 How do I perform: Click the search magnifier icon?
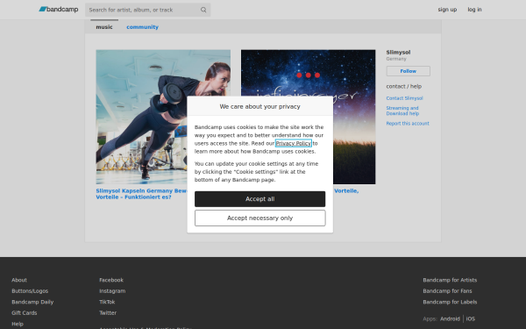(x=203, y=10)
